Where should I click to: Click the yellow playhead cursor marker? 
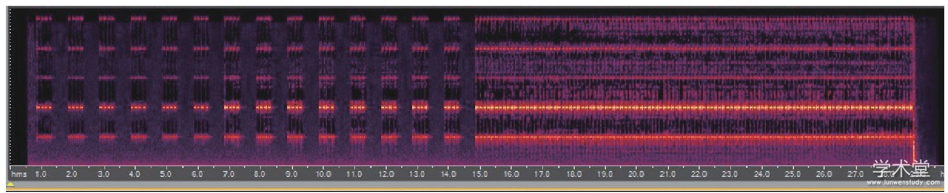point(11,184)
